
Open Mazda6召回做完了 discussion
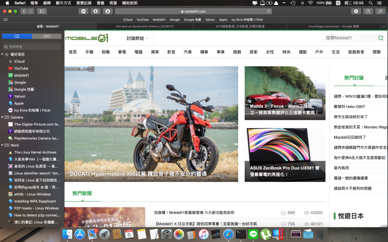coord(350,137)
